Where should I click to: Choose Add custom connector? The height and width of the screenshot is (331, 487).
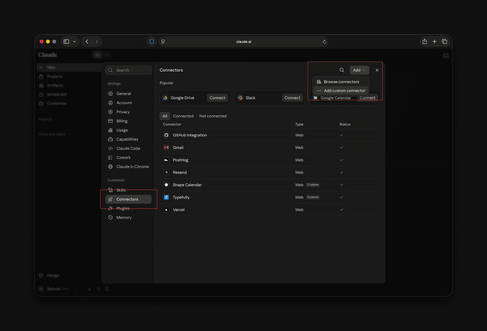(x=341, y=90)
